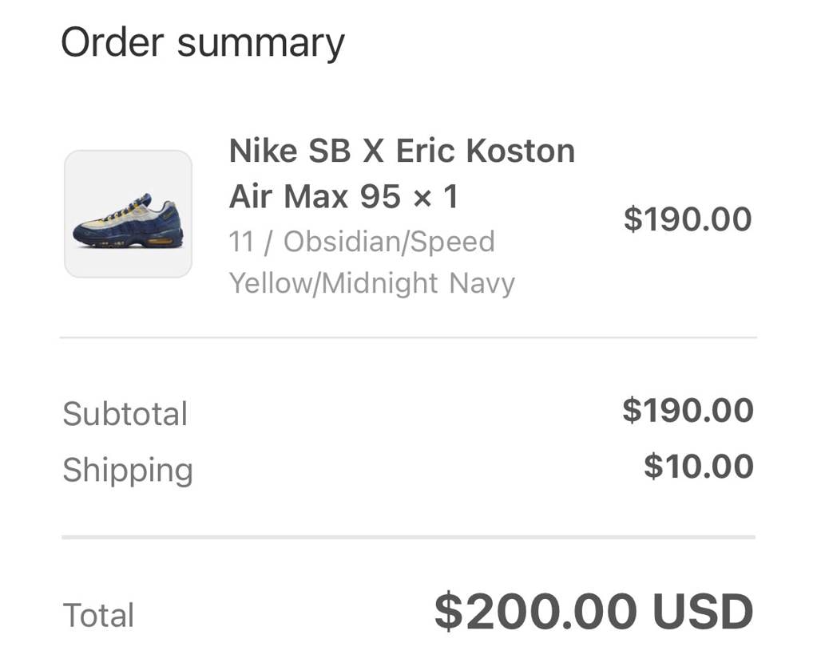Click the "USD" currency text
This screenshot has width=817, height=662.
(x=703, y=613)
